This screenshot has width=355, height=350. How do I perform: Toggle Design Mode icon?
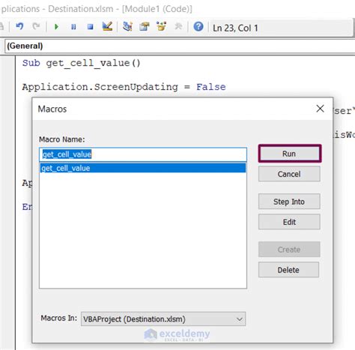(107, 26)
